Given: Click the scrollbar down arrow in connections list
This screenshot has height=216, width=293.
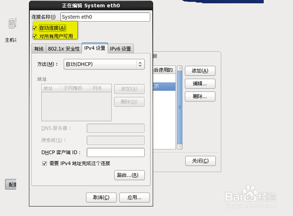Looking at the screenshot, I should coord(179,146).
